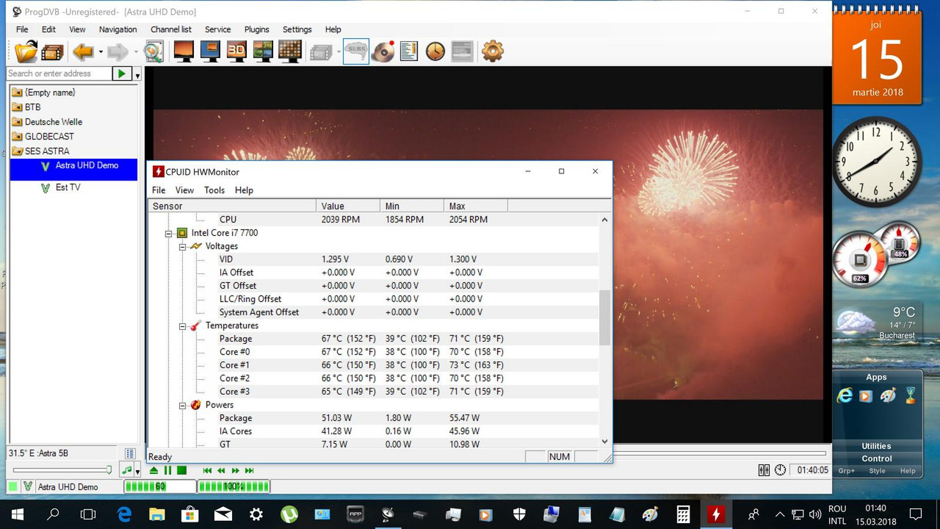Open the Calculator taskbar icon
Image resolution: width=940 pixels, height=529 pixels.
pyautogui.click(x=683, y=514)
